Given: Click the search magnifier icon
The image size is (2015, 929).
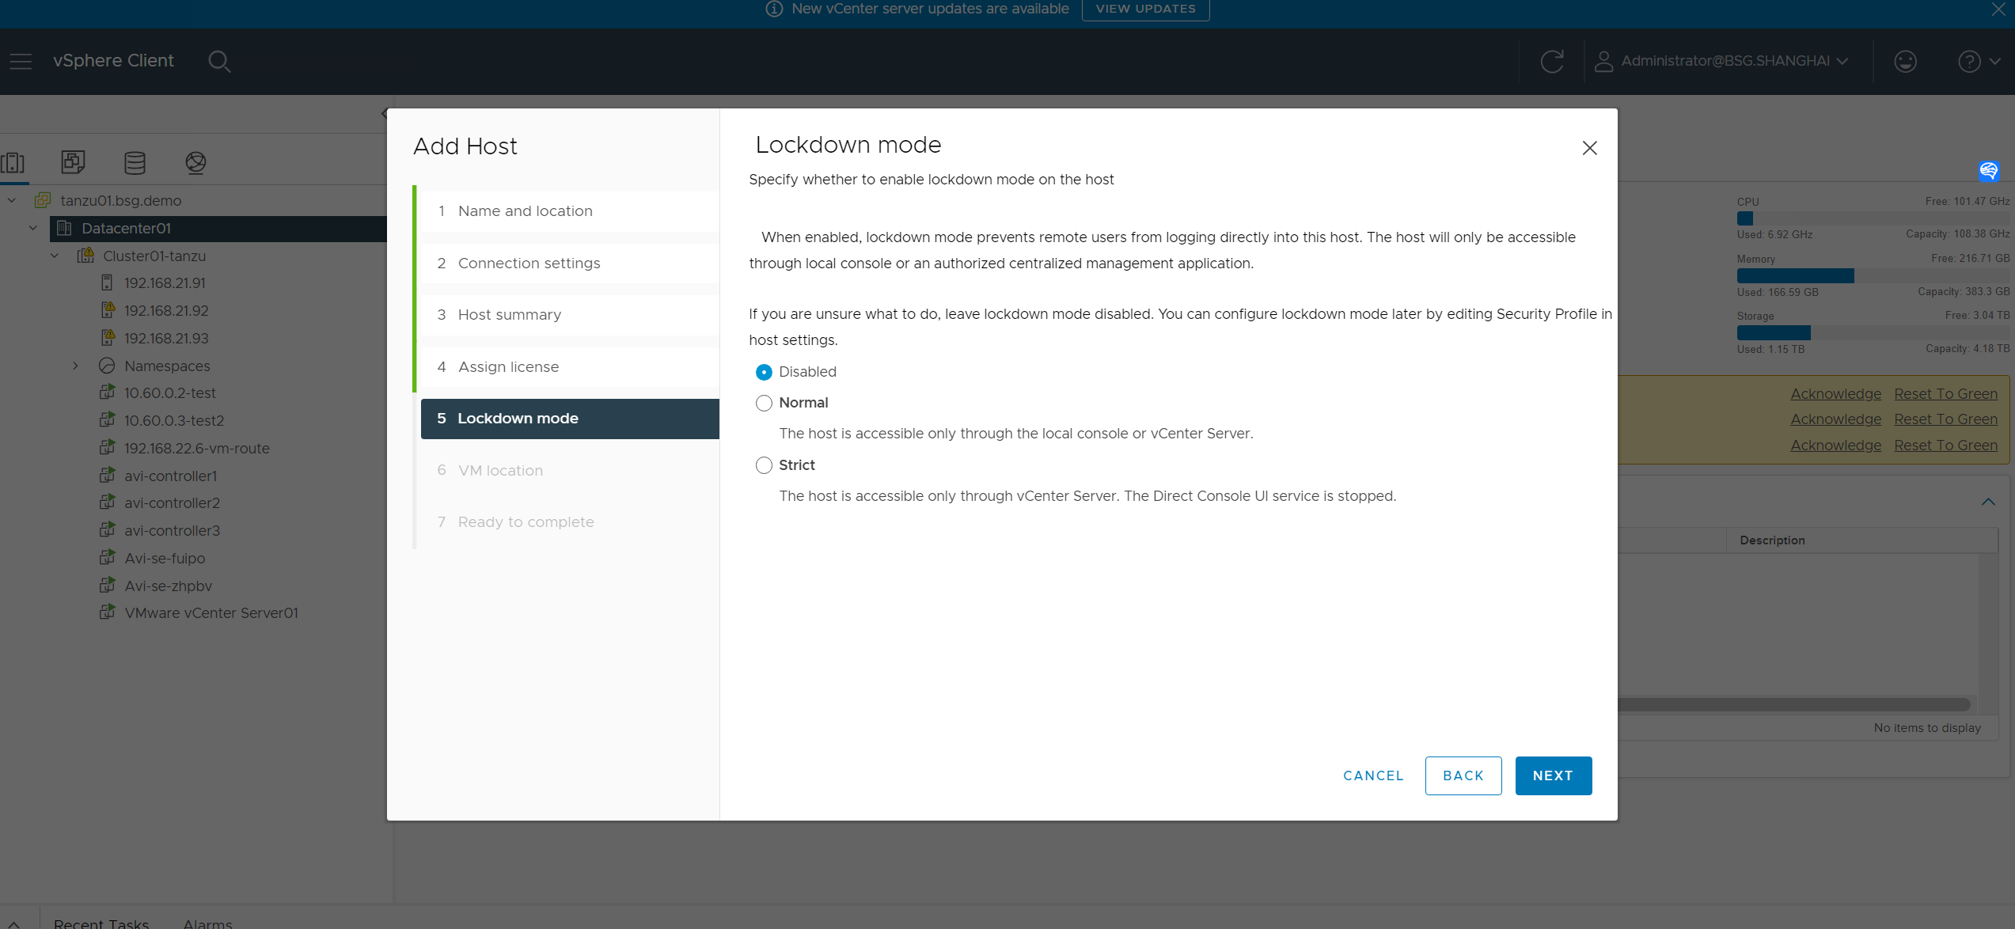Looking at the screenshot, I should click(219, 61).
